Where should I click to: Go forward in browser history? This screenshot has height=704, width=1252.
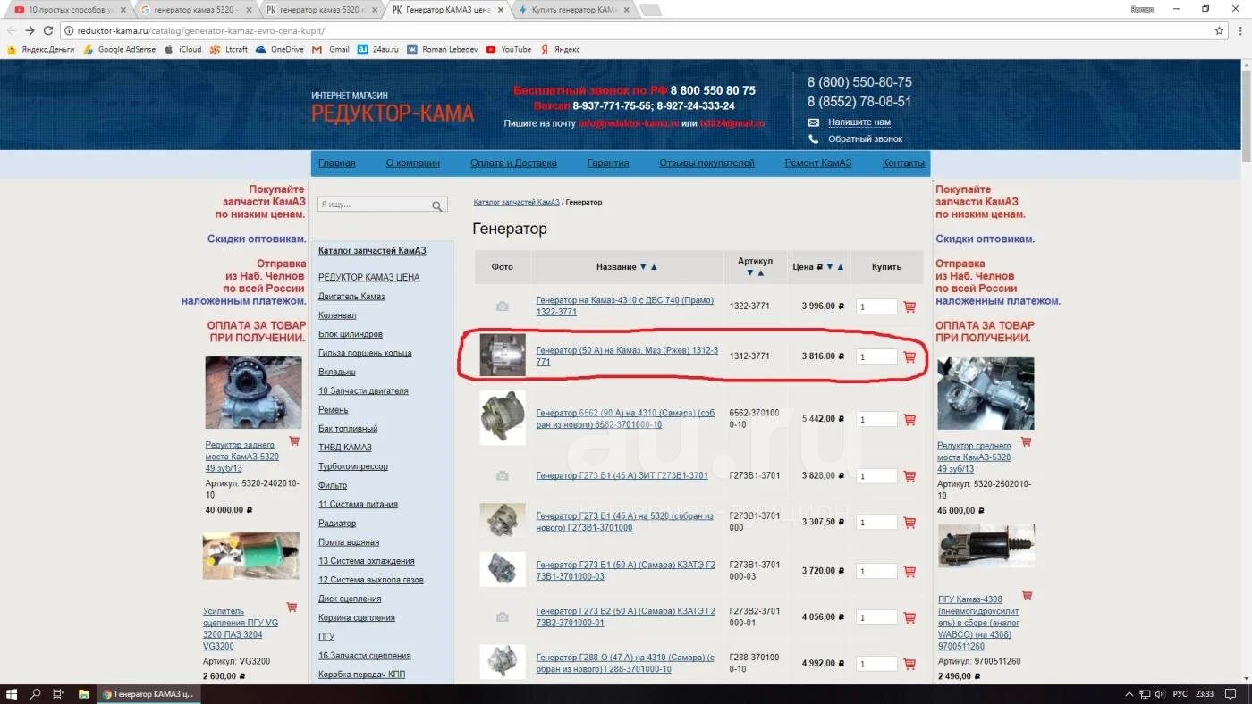coord(30,30)
